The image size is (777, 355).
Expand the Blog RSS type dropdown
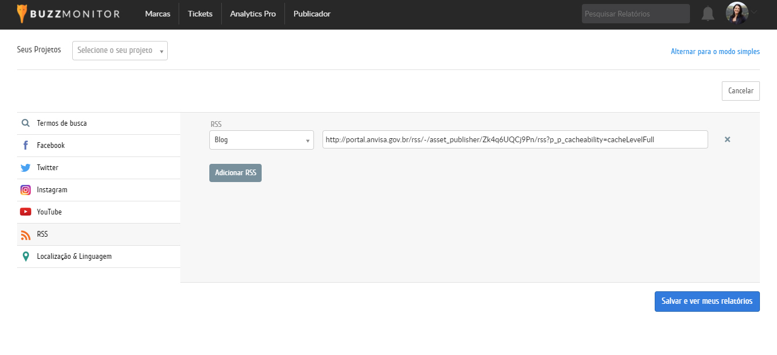[261, 140]
